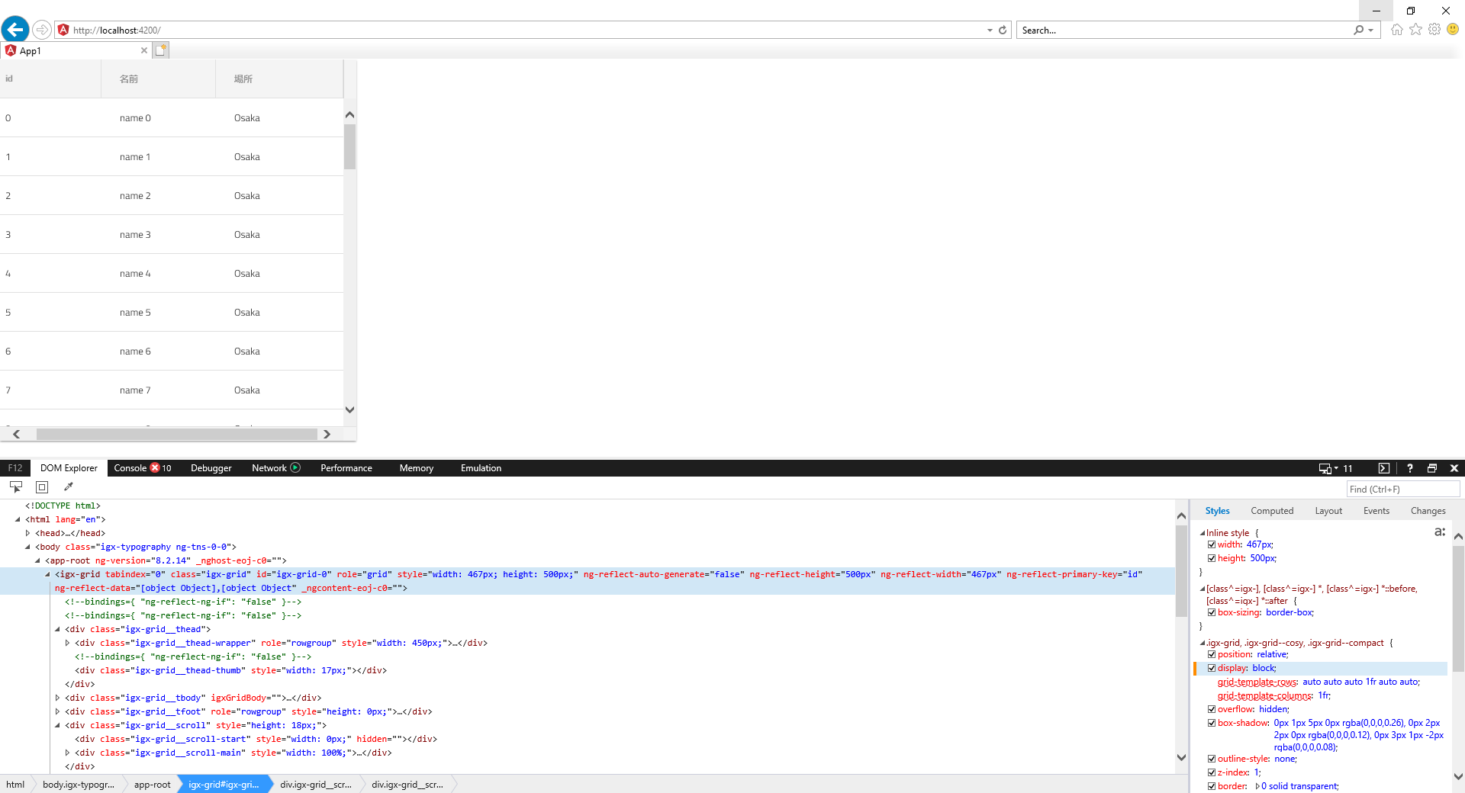Unpin DevTools into a separate window
This screenshot has width=1465, height=793.
(1432, 468)
